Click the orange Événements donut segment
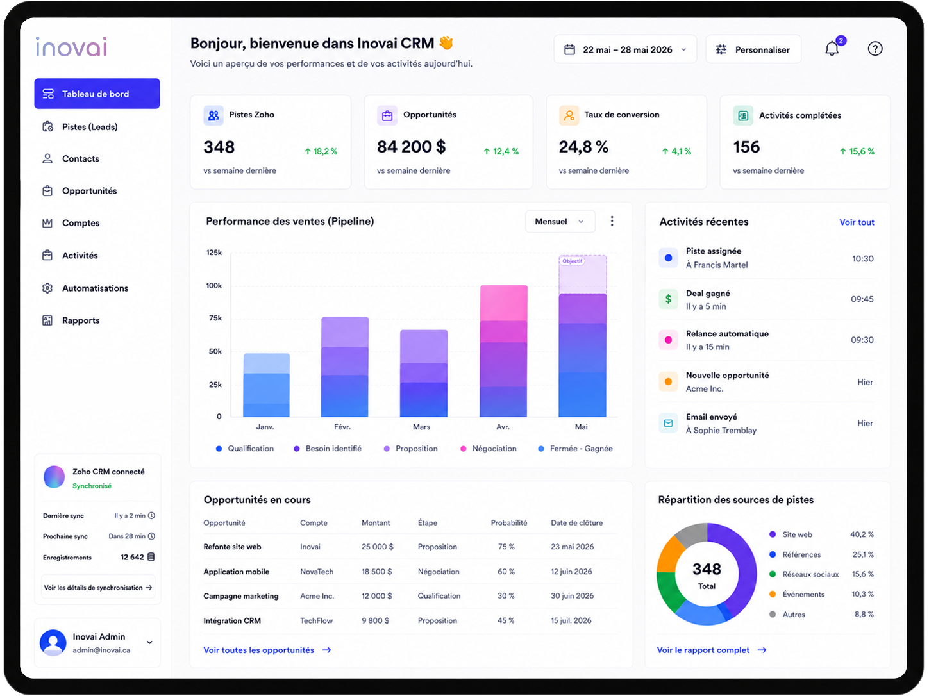This screenshot has width=929, height=696. (668, 556)
